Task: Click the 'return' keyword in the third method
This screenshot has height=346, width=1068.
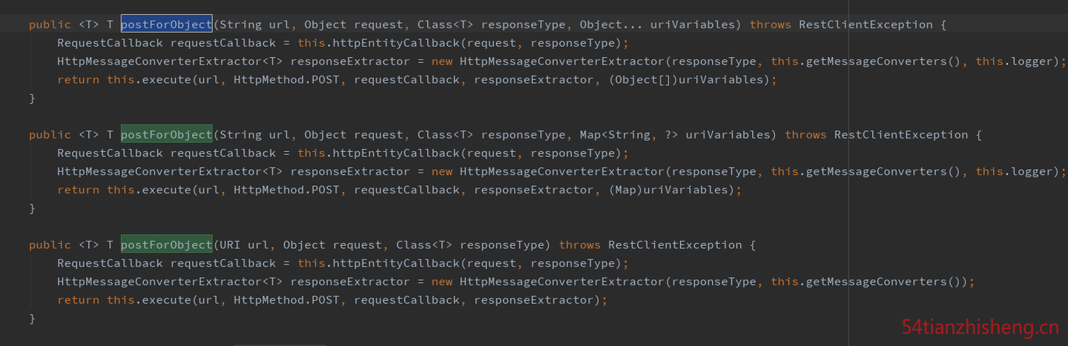Action: tap(79, 300)
